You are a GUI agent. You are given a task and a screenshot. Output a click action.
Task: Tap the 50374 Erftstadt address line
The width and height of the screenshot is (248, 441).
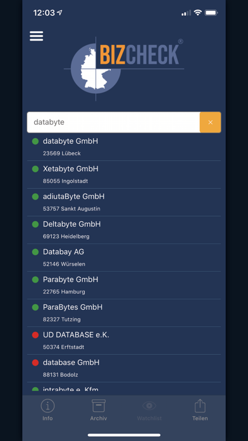point(63,347)
